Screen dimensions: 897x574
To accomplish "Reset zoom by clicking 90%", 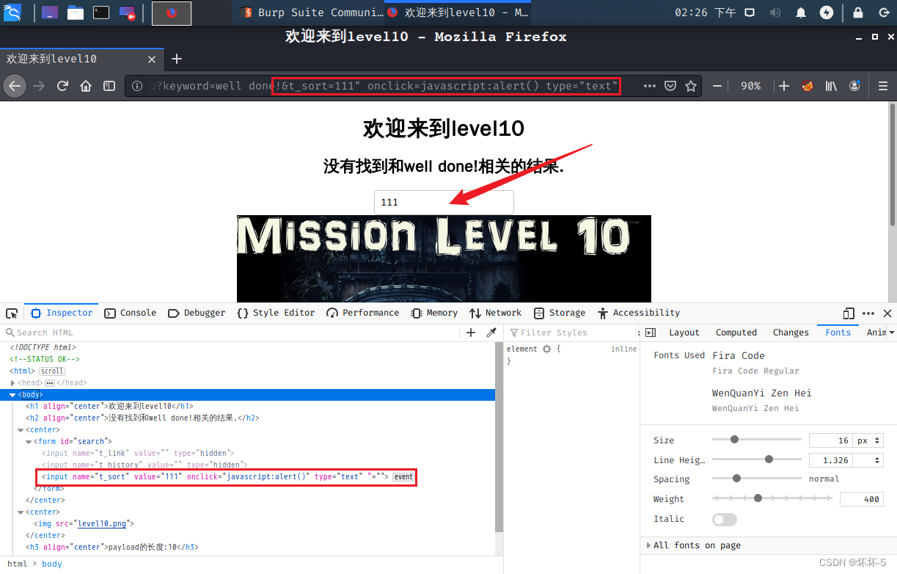I will point(750,86).
